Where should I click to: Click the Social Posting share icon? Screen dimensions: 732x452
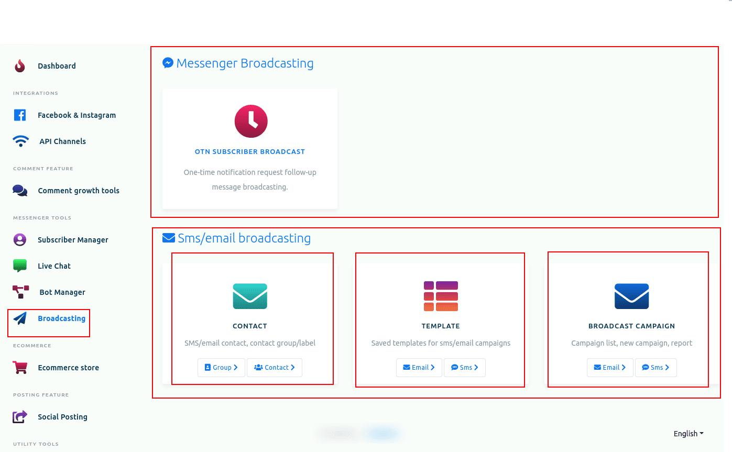click(x=20, y=417)
